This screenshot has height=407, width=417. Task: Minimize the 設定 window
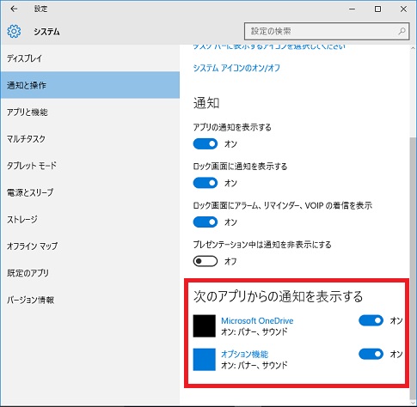[x=353, y=9]
